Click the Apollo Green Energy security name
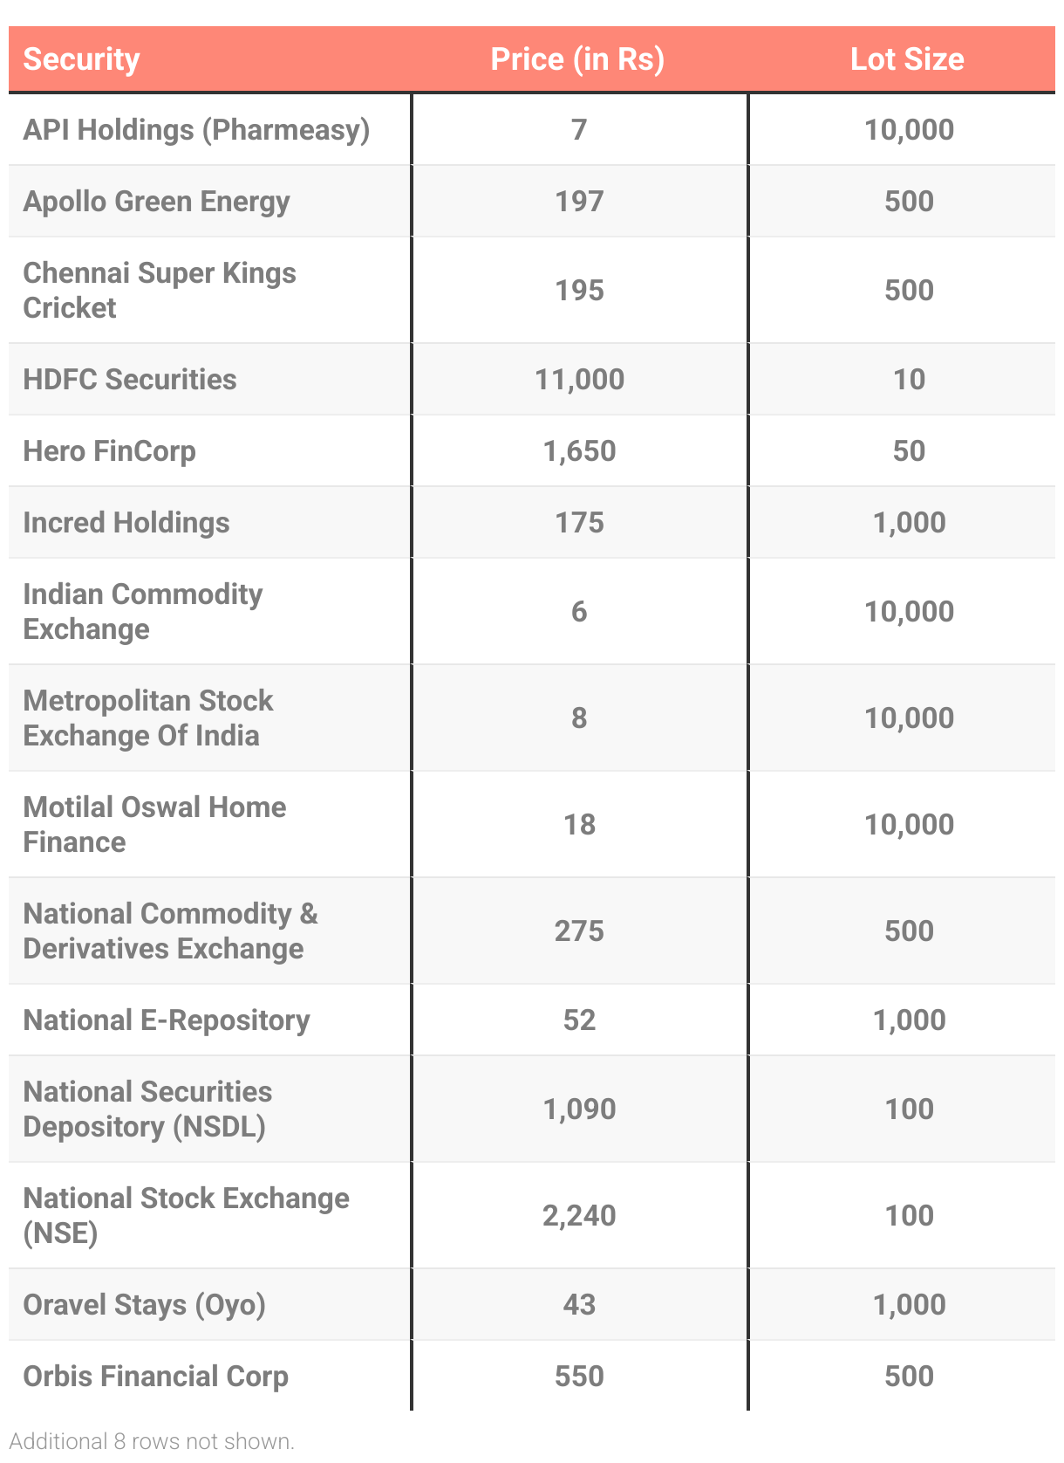This screenshot has height=1463, width=1064. point(156,202)
